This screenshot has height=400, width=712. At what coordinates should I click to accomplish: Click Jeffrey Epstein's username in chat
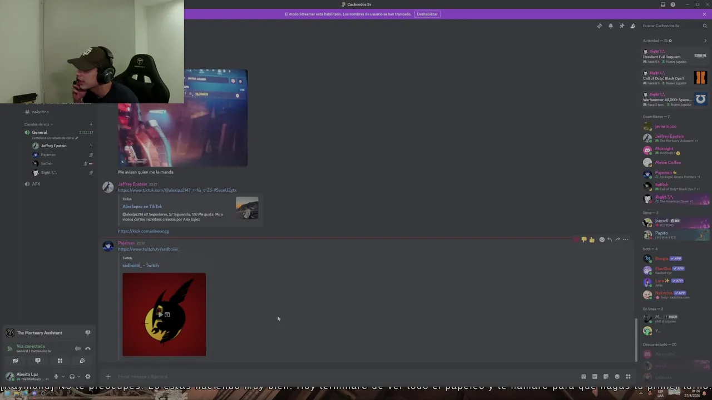pyautogui.click(x=132, y=184)
